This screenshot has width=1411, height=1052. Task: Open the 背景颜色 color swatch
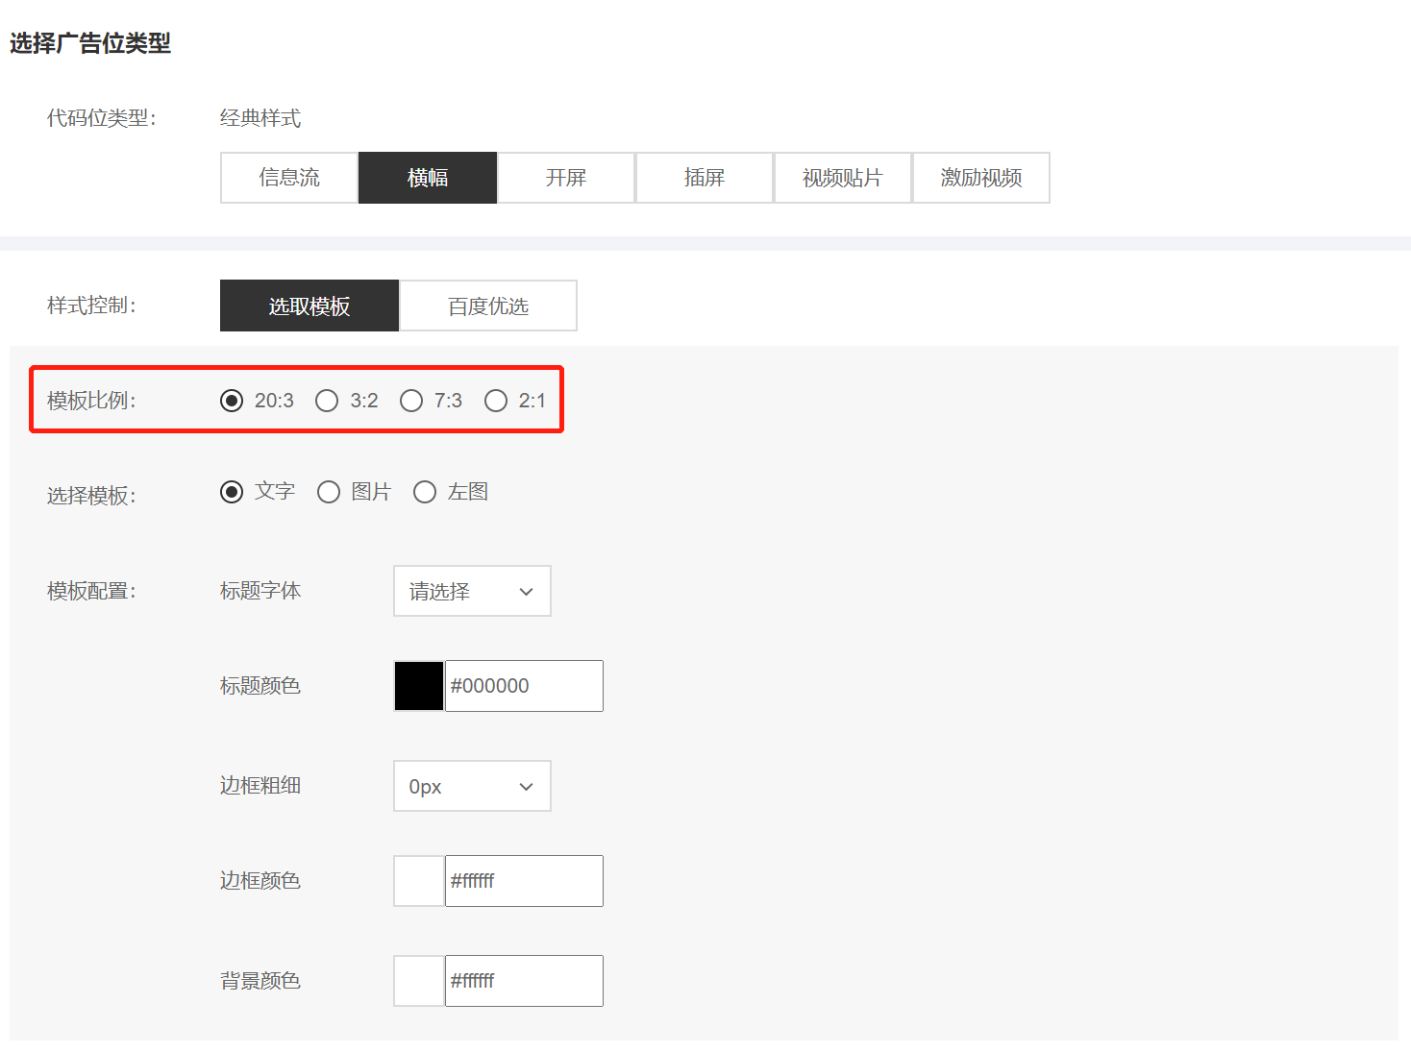click(x=419, y=981)
